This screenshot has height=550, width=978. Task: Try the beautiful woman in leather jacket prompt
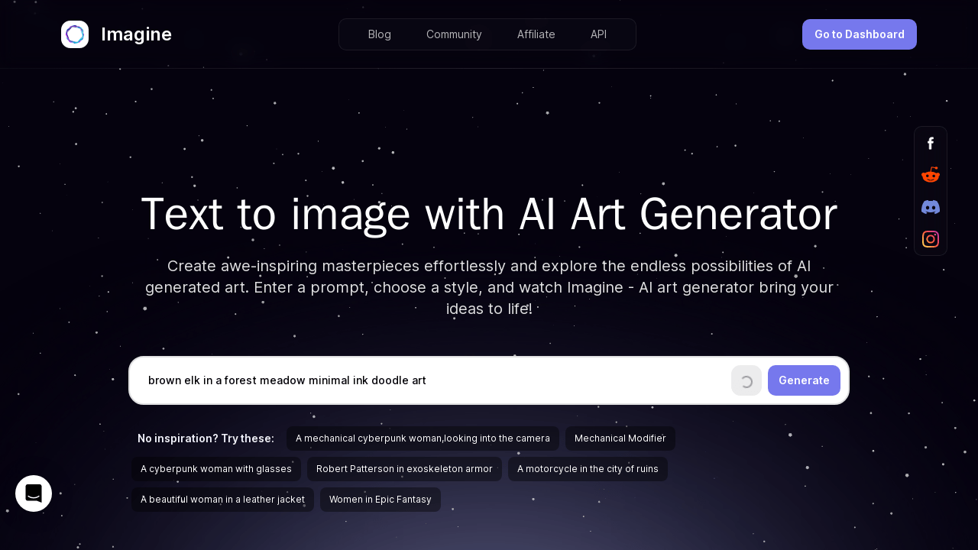(x=222, y=500)
